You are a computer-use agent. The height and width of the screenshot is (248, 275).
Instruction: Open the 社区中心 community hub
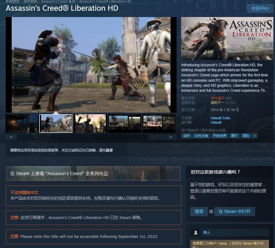point(260,8)
